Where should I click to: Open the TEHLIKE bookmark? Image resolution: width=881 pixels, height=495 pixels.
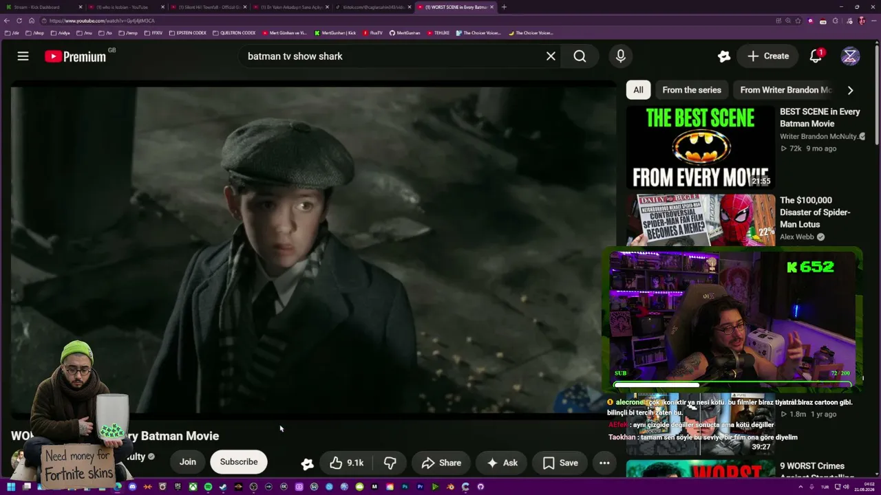(x=438, y=33)
